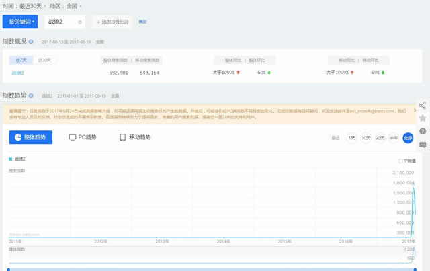Image resolution: width=430 pixels, height=271 pixels.
Task: Select the 7天 time range option
Action: pyautogui.click(x=351, y=137)
